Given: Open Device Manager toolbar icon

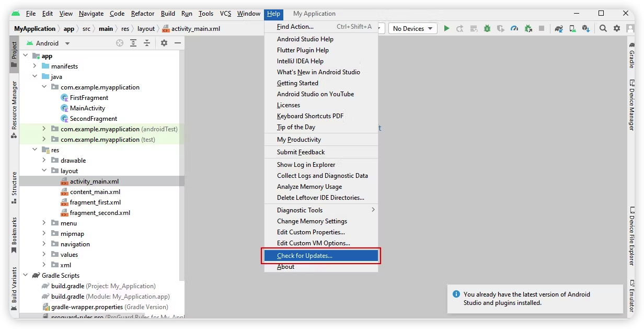Looking at the screenshot, I should [572, 29].
